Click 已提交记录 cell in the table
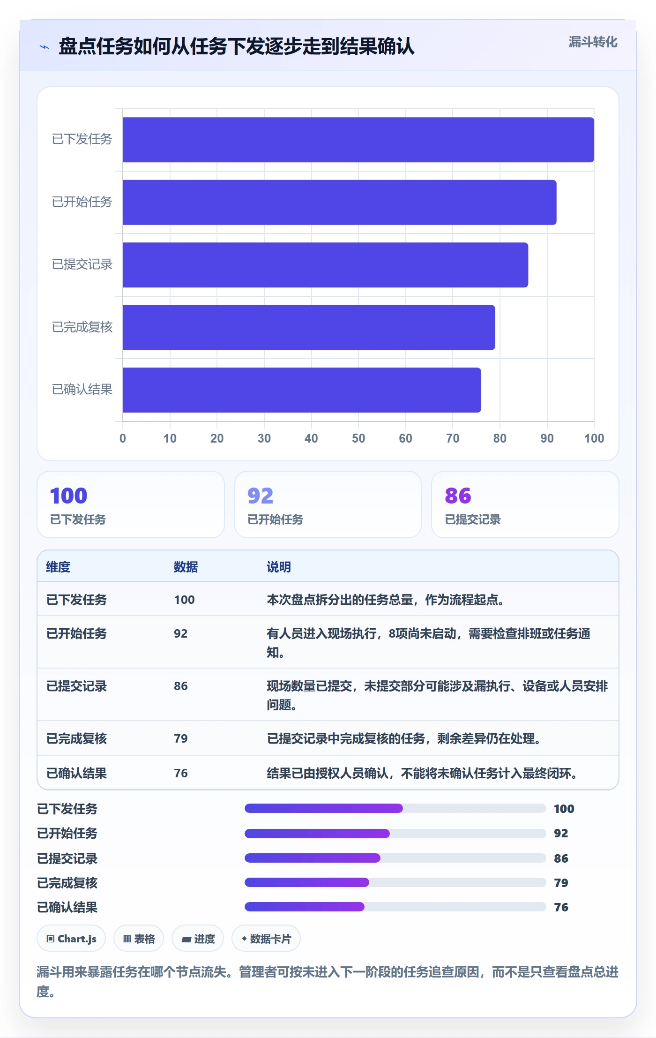Screen dimensions: 656x1038 pos(76,686)
